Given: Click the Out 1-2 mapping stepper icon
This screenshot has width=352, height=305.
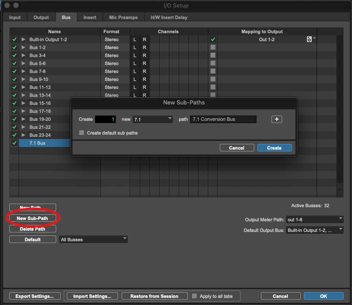Looking at the screenshot, I should coord(309,39).
